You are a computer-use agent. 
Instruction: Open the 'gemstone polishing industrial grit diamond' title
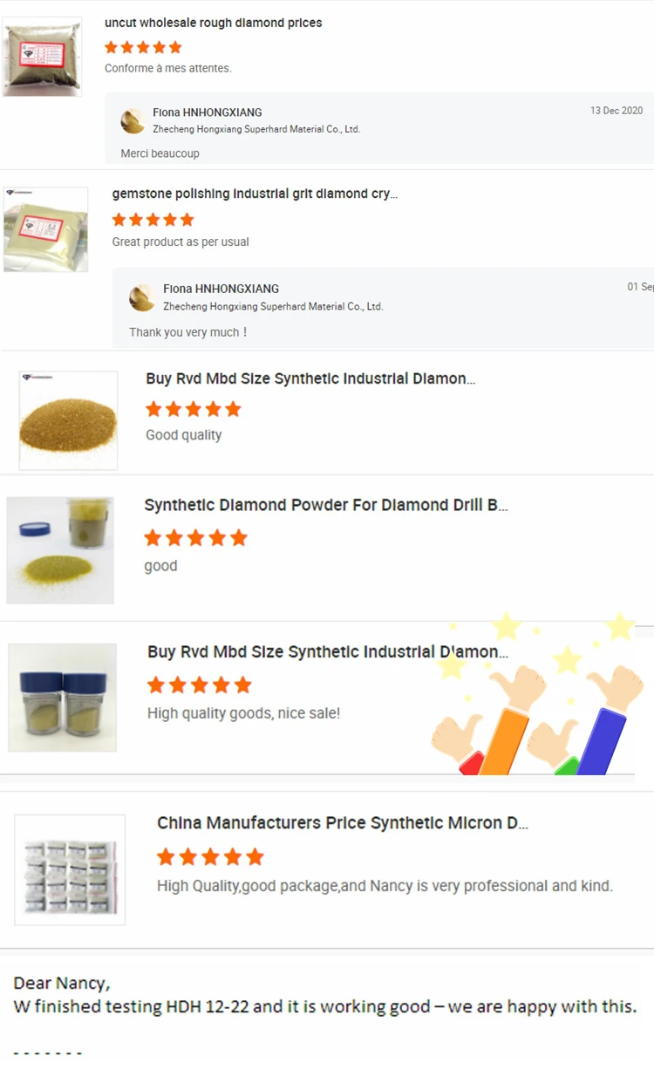pyautogui.click(x=255, y=194)
